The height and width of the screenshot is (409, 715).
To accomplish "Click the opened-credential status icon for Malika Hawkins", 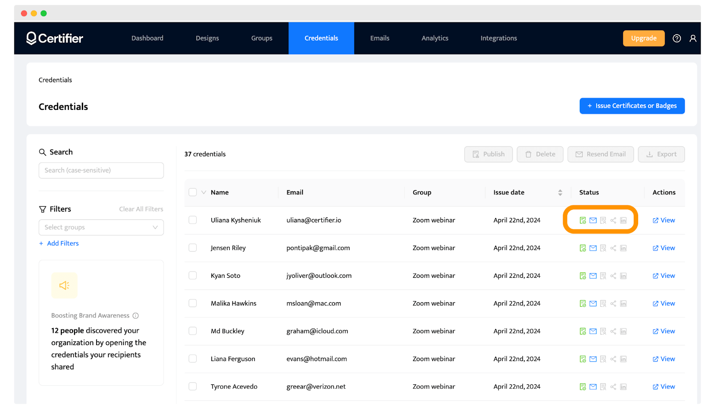I will coord(603,304).
